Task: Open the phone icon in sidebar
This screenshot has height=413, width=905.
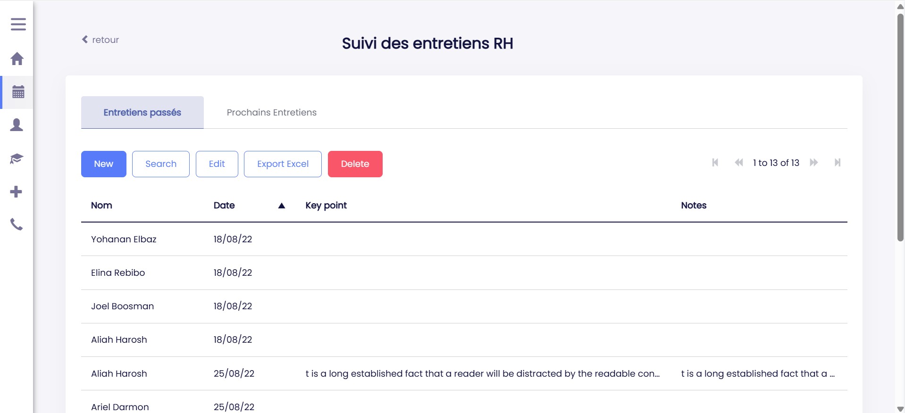Action: click(x=17, y=224)
